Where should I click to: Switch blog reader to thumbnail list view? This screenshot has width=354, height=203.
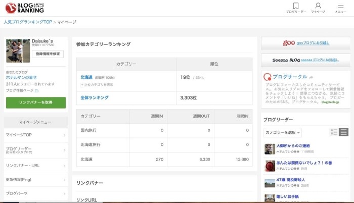(334, 132)
